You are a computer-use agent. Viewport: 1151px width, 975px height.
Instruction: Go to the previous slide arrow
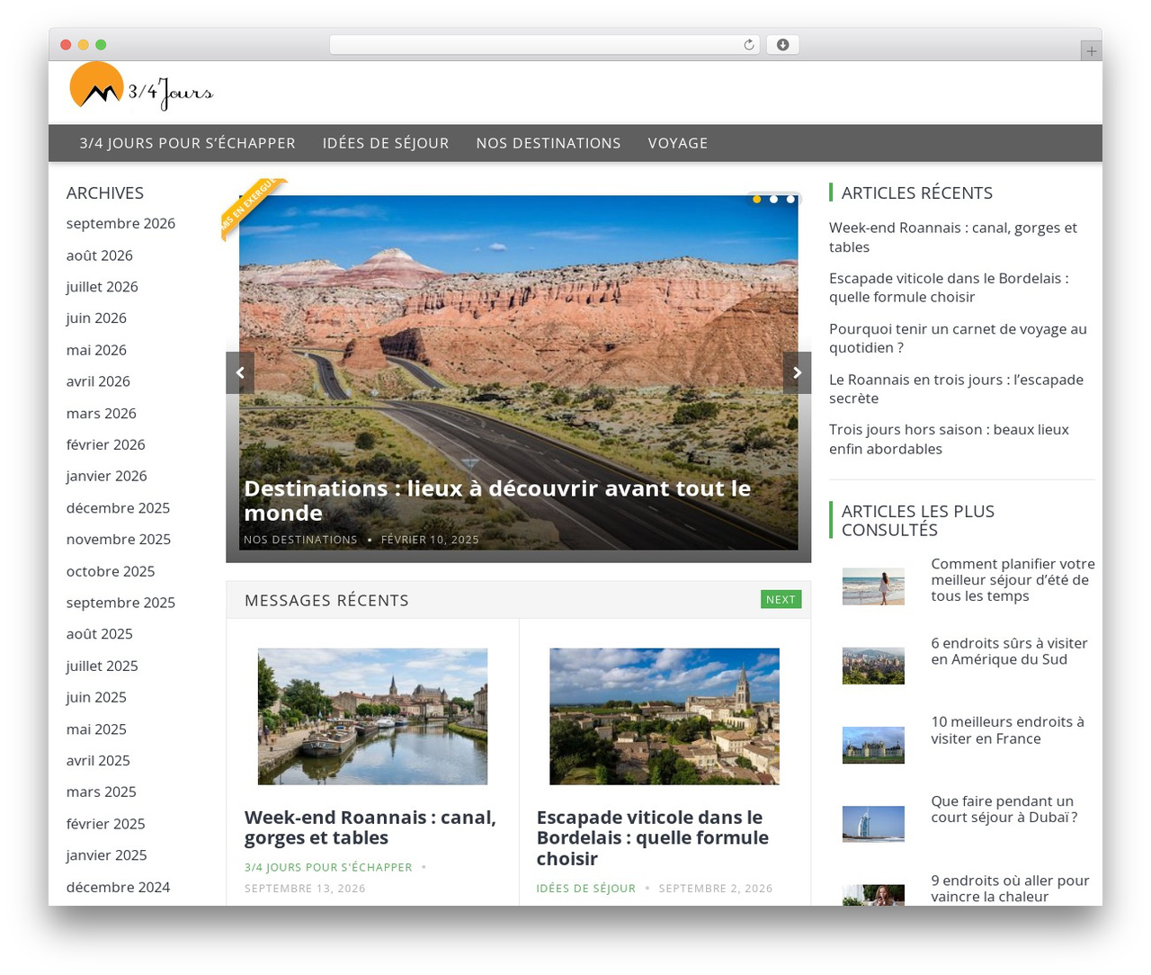[x=240, y=372]
